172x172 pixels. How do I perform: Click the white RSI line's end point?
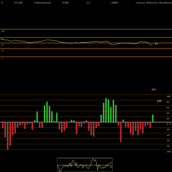point(152,44)
